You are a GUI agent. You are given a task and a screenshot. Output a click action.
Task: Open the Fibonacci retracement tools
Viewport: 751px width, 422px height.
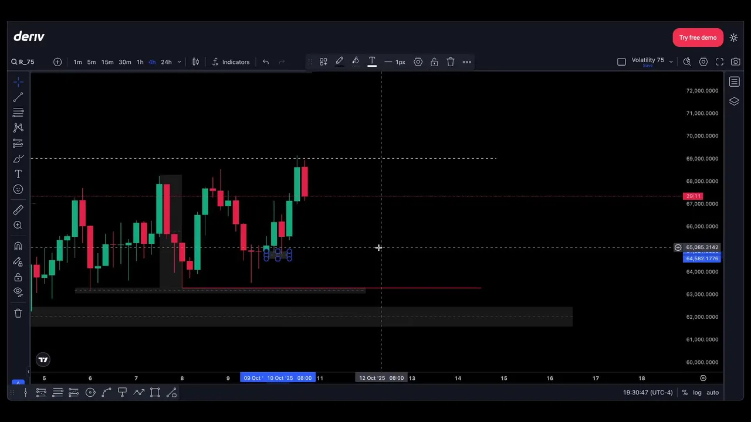point(18,113)
